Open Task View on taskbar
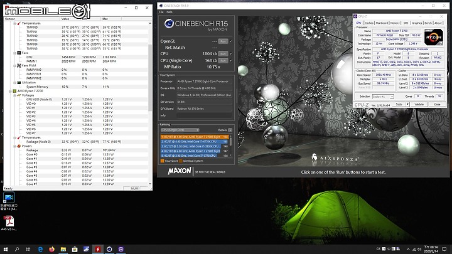Viewport: 452px width, 254px height. pyautogui.click(x=28, y=249)
